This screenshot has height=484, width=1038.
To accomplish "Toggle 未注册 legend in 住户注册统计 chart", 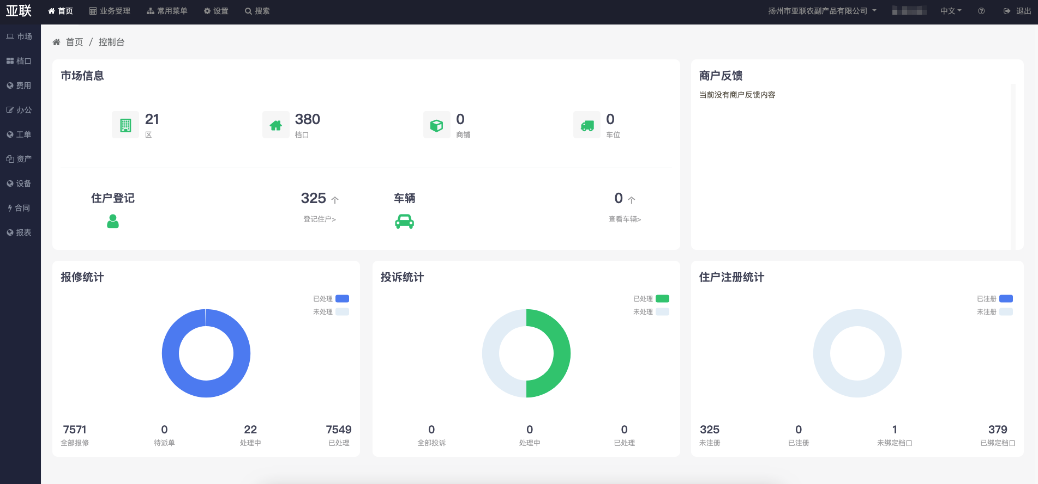I will coord(995,311).
